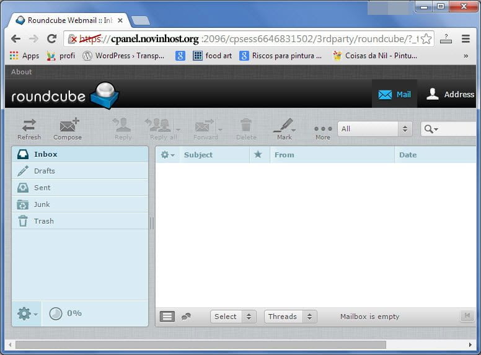Open the Threads dropdown

click(290, 317)
